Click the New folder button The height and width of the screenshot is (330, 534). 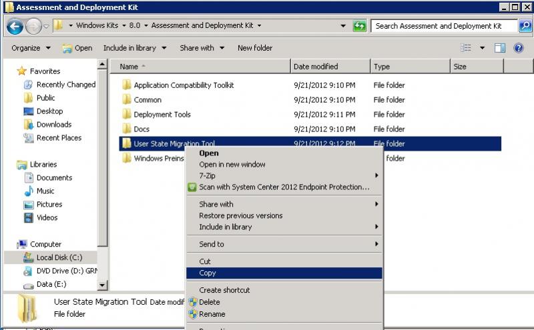click(255, 48)
